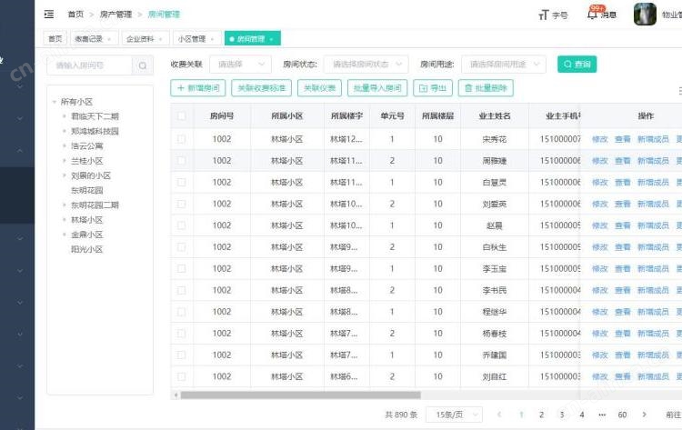The width and height of the screenshot is (682, 430).
Task: Click the previous page arrow in pagination
Action: pyautogui.click(x=498, y=415)
